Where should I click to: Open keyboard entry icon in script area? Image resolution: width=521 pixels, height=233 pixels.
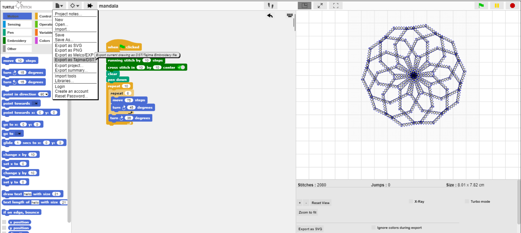coord(290,15)
